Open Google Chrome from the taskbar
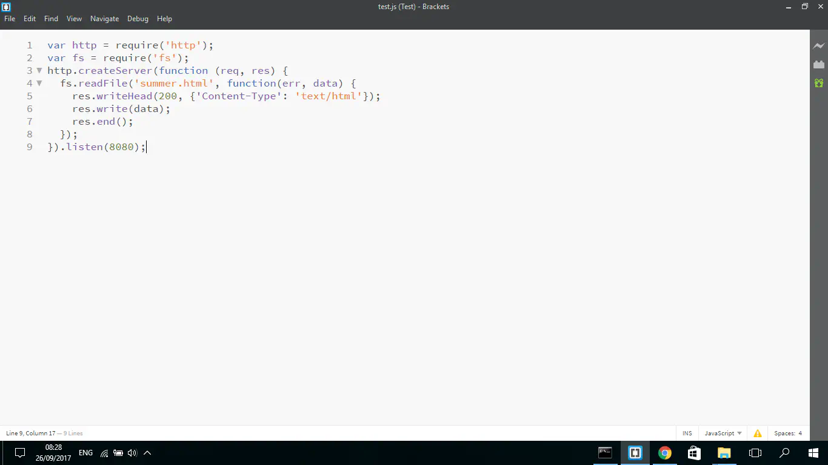This screenshot has width=828, height=465. coord(665,453)
